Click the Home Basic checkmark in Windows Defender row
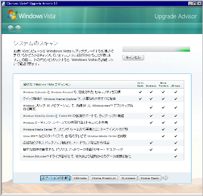The image size is (203, 196). coord(140,92)
